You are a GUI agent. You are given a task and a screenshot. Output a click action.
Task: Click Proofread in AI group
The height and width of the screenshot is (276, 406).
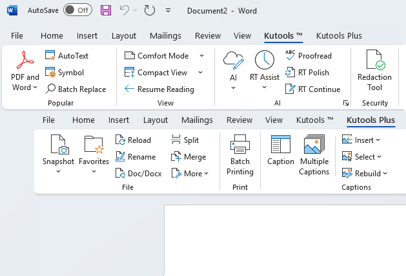coord(309,56)
